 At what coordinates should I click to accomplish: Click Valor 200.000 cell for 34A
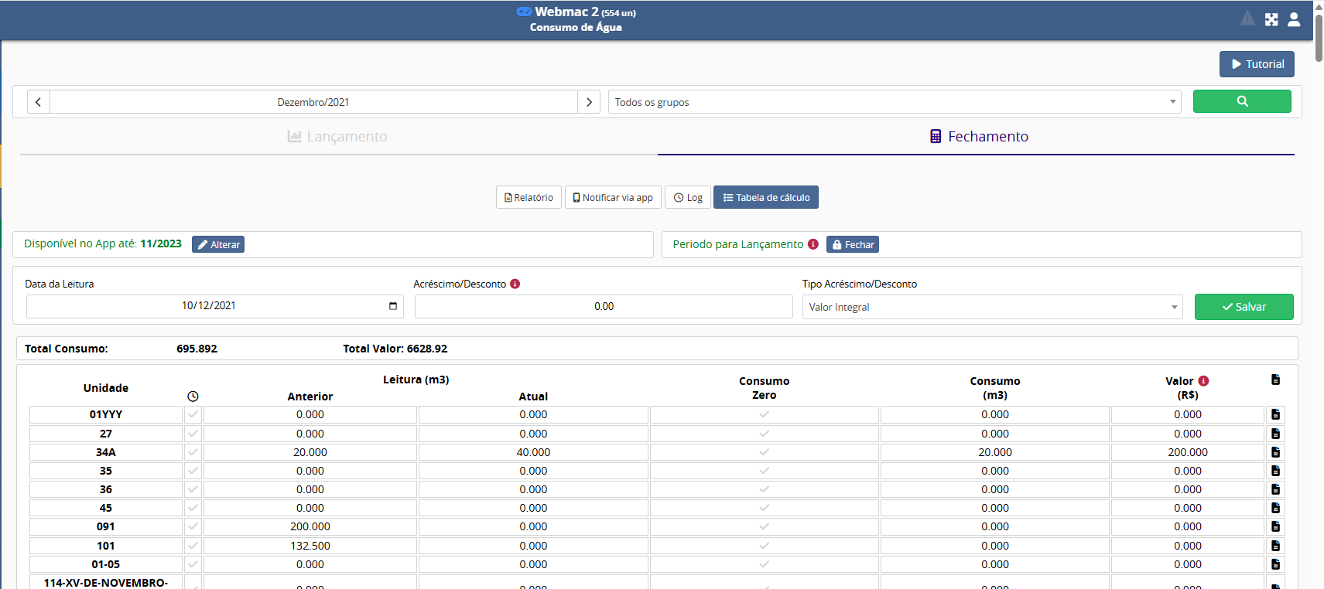[x=1188, y=452]
